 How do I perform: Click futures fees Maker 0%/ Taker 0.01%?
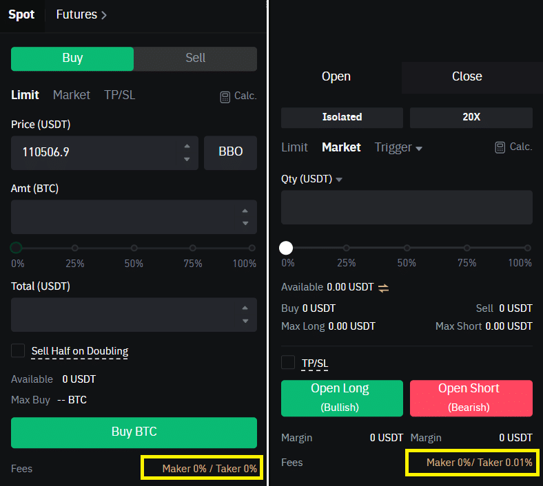480,463
